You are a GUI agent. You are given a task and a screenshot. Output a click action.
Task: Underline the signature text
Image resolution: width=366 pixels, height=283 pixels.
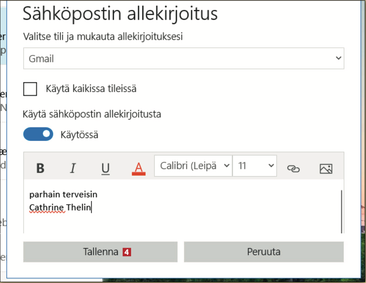click(106, 168)
